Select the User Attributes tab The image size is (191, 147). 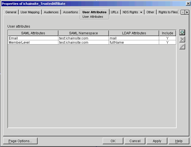point(95,12)
